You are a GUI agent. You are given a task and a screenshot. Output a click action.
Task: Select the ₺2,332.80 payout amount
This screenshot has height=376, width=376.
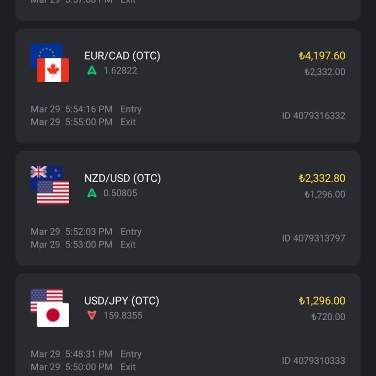[x=322, y=178]
